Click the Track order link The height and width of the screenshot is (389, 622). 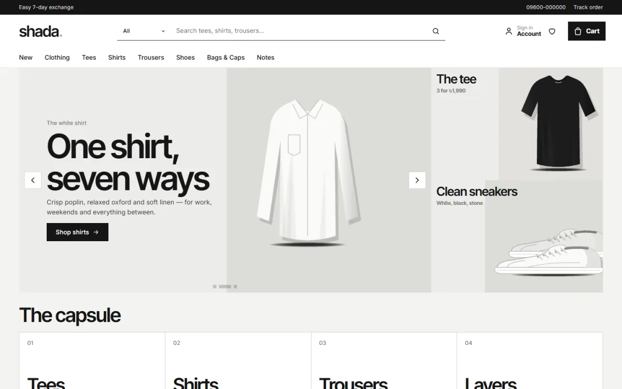[x=588, y=7]
